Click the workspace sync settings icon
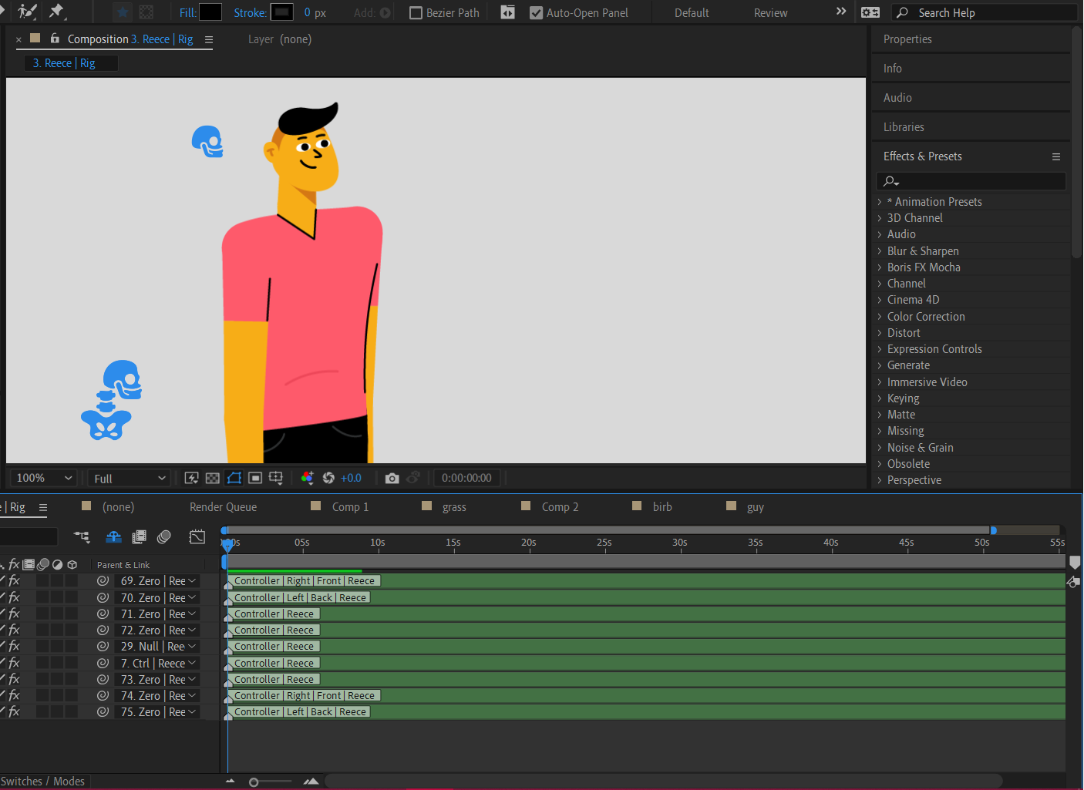Screen dimensions: 1084x790 coord(870,12)
